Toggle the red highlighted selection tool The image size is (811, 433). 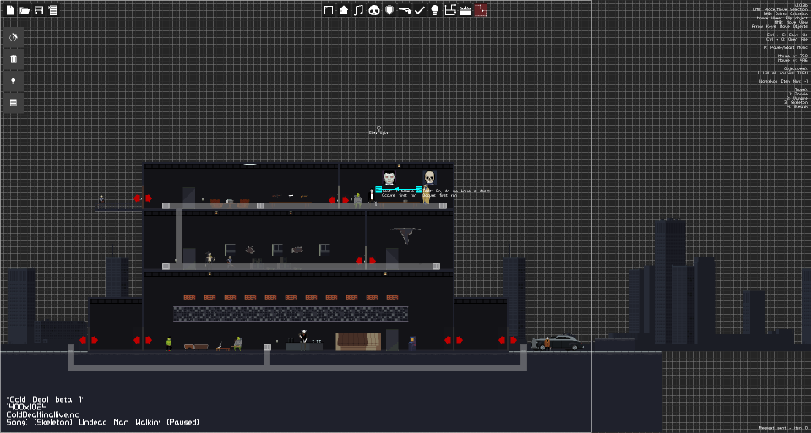tap(481, 10)
